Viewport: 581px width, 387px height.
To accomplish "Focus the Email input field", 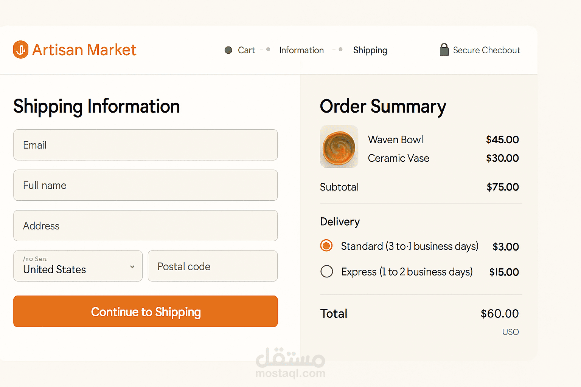I will (x=146, y=145).
